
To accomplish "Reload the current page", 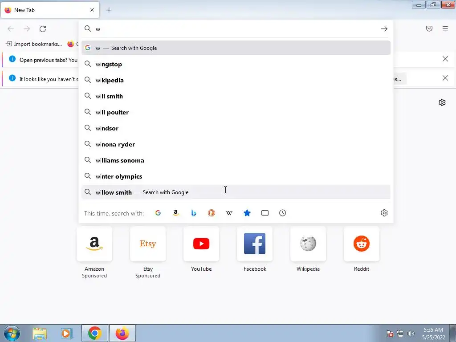I will pos(43,29).
